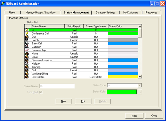Open the Status Type dropdown
Viewport: 166px width, 121px height.
(140, 85)
